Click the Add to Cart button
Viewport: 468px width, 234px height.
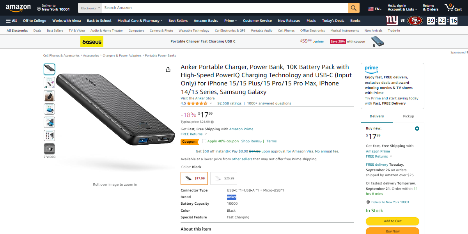pos(392,221)
